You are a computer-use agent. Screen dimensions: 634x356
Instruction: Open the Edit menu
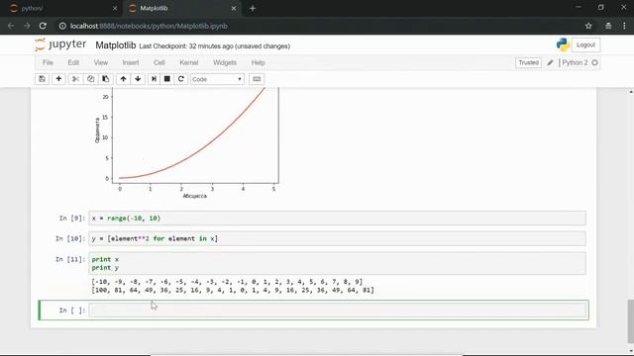click(73, 62)
